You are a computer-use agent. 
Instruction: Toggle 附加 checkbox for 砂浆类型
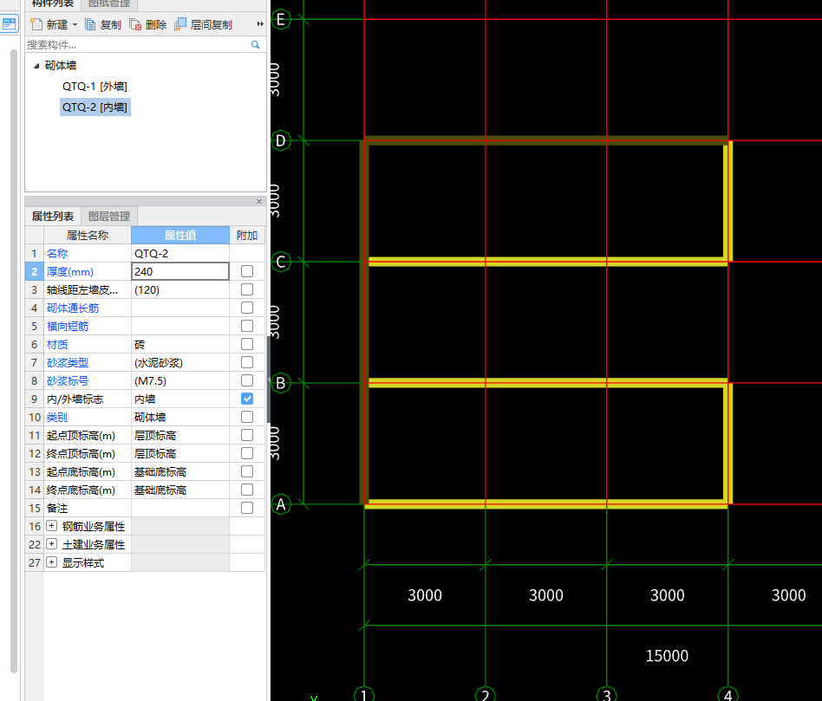[247, 362]
